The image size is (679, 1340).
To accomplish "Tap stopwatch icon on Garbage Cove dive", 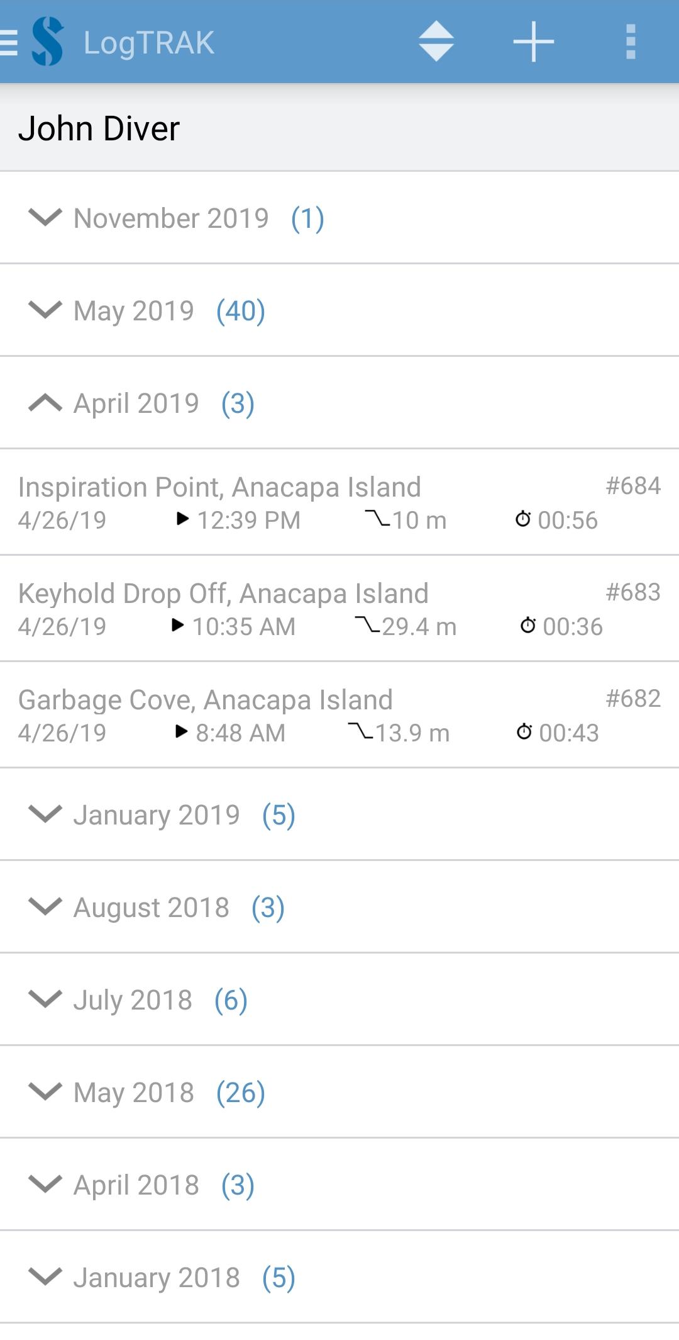I will point(524,731).
